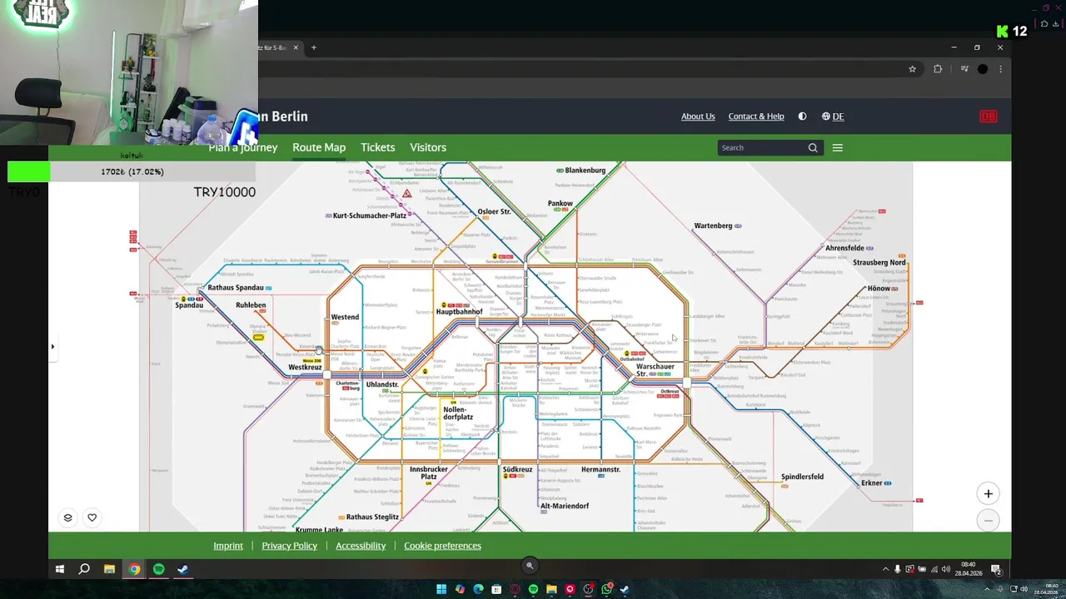Open Chrome media control icon
This screenshot has height=599, width=1066.
click(964, 69)
